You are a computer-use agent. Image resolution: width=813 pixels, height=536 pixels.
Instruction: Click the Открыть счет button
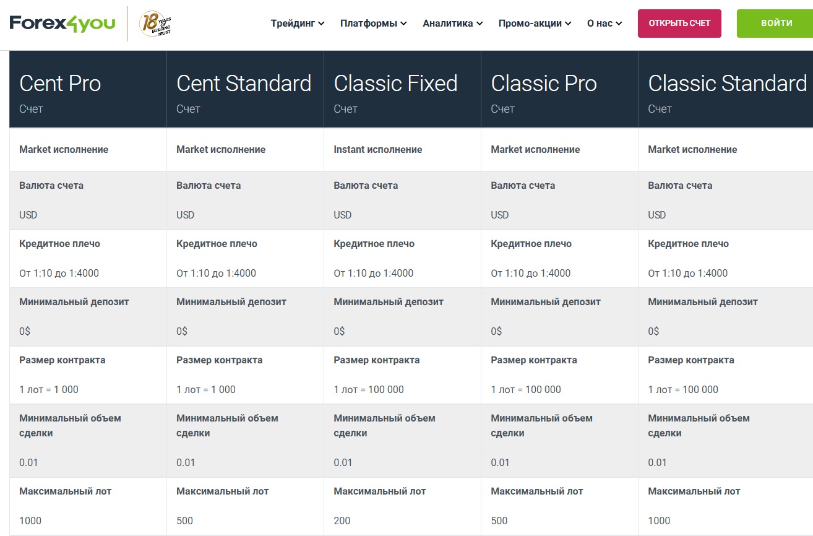coord(679,24)
